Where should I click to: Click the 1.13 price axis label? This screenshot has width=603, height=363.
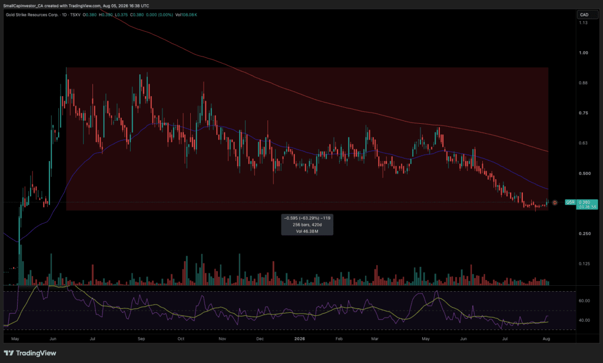584,23
